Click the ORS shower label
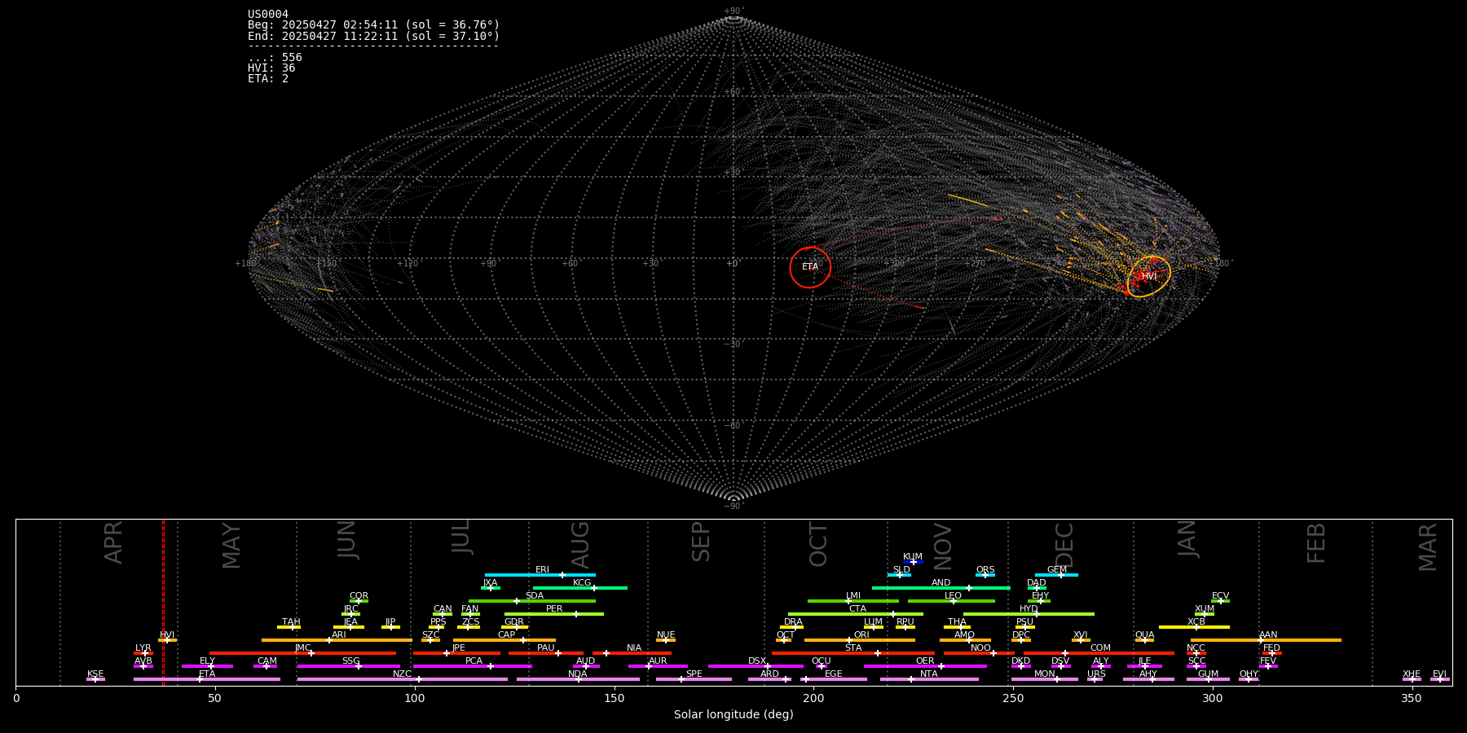 pos(985,570)
